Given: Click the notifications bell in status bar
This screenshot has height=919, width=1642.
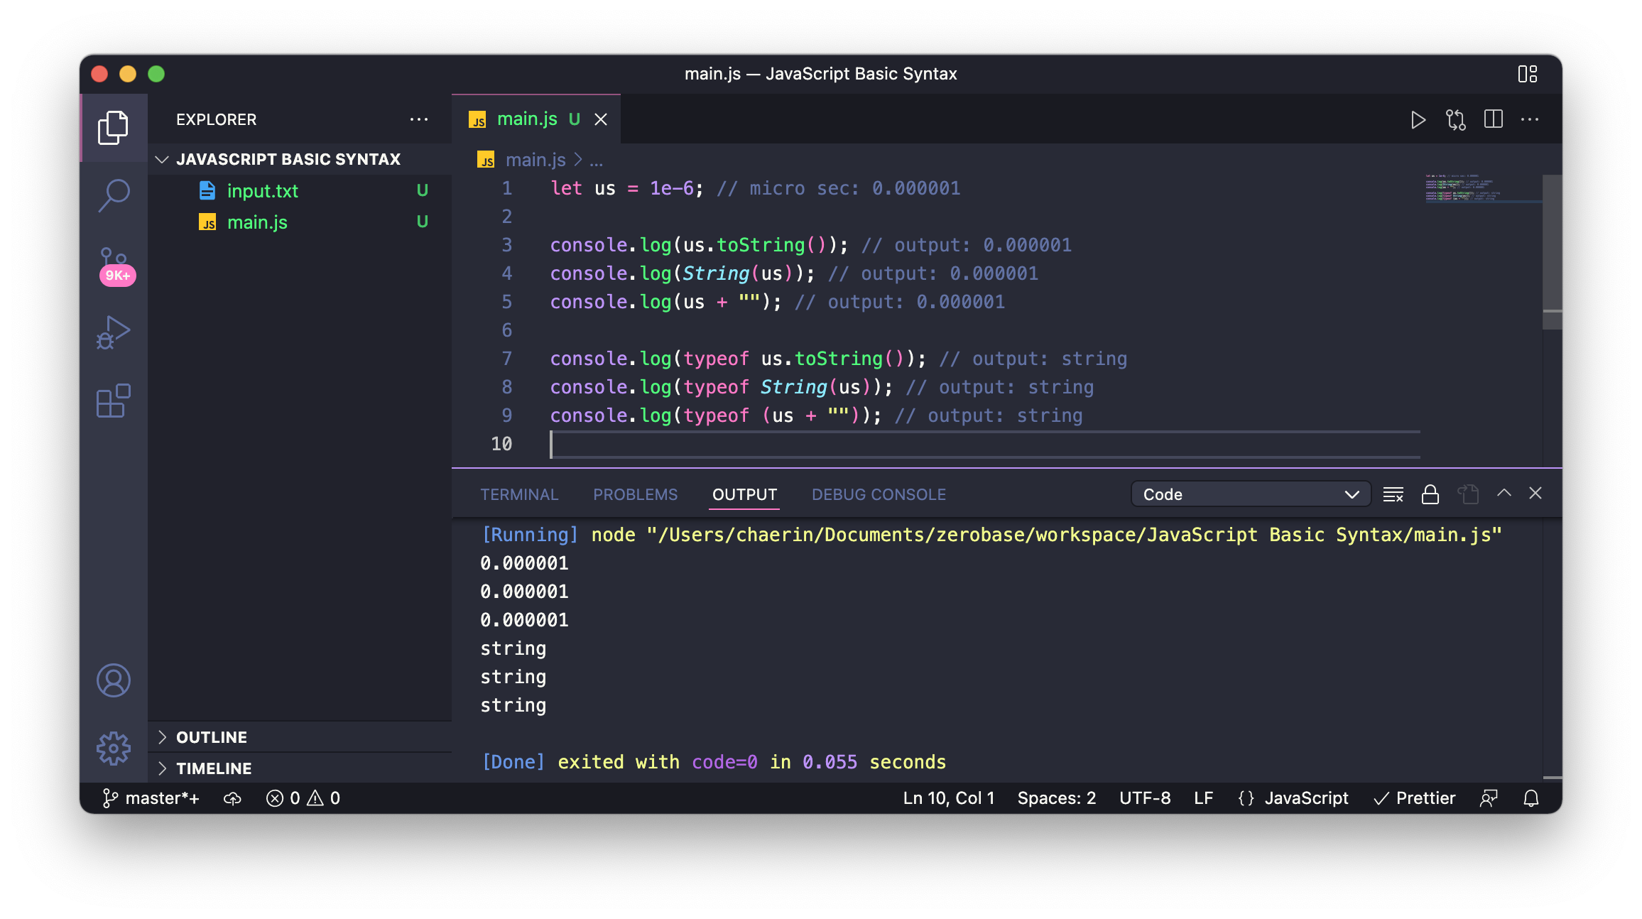Looking at the screenshot, I should tap(1530, 798).
